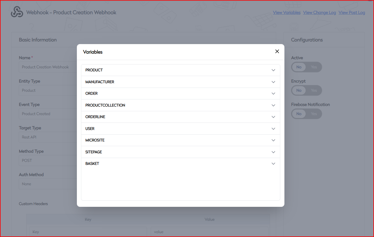Expand the ORDERLINE chevron icon
The width and height of the screenshot is (374, 237).
pos(273,117)
